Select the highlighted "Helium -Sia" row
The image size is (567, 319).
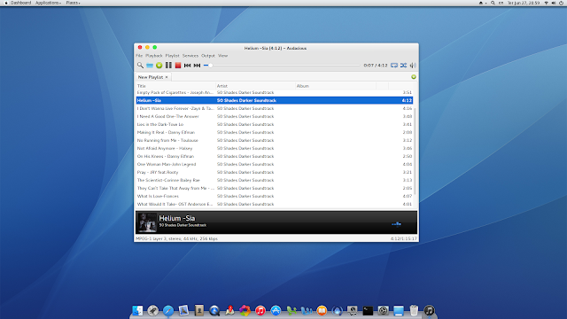pos(275,100)
